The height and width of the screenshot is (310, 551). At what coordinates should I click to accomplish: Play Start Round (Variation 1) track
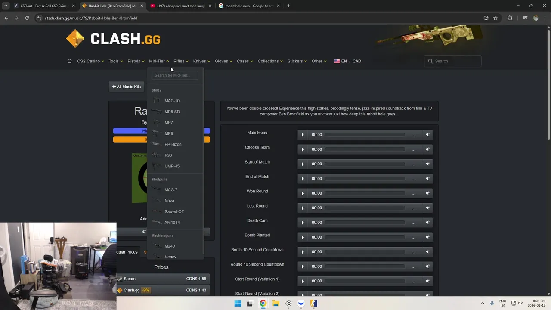(303, 281)
